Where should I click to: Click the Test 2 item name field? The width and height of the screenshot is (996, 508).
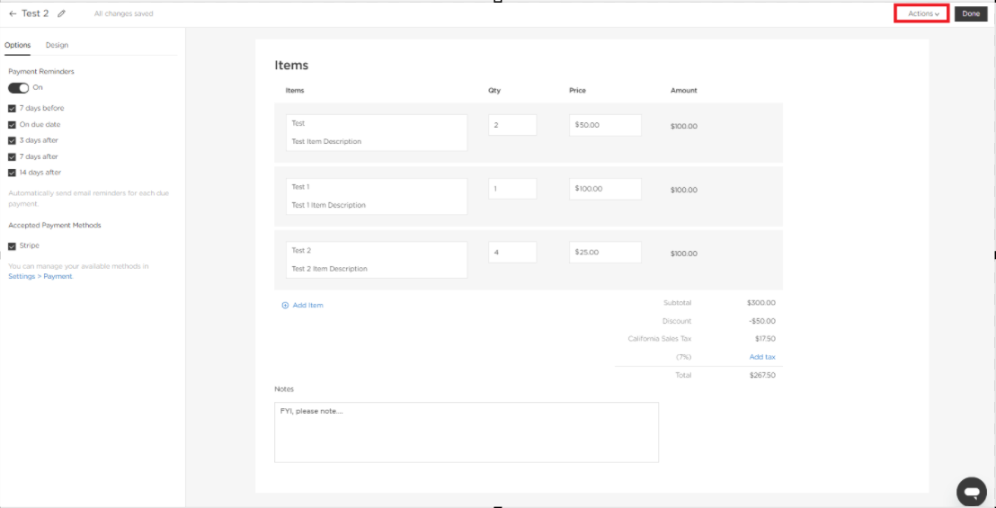[x=377, y=251]
